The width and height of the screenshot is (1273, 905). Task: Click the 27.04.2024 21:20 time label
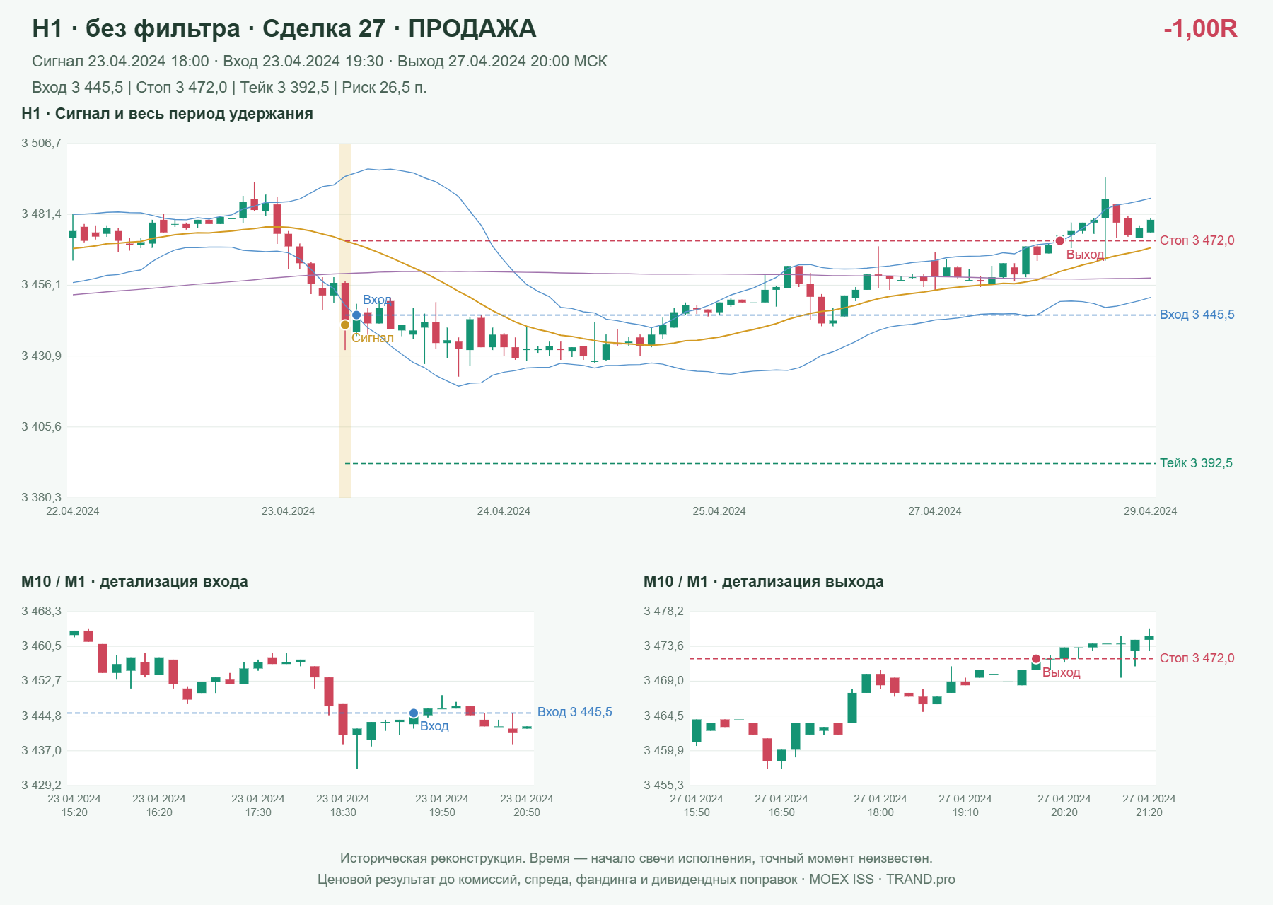click(1149, 806)
